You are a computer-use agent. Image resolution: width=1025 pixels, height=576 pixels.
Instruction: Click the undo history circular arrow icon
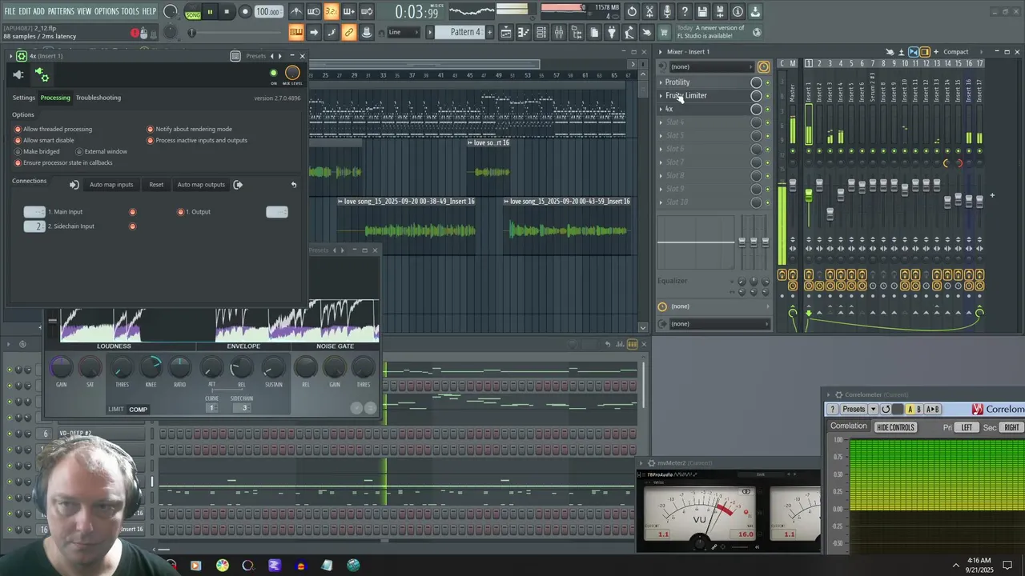point(632,12)
